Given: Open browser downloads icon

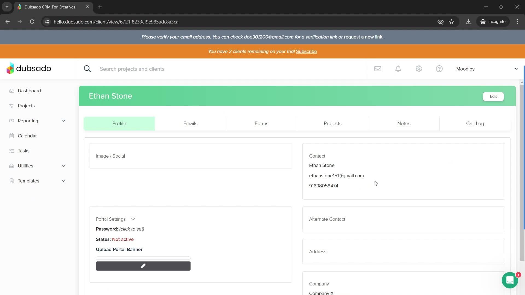Looking at the screenshot, I should (468, 22).
